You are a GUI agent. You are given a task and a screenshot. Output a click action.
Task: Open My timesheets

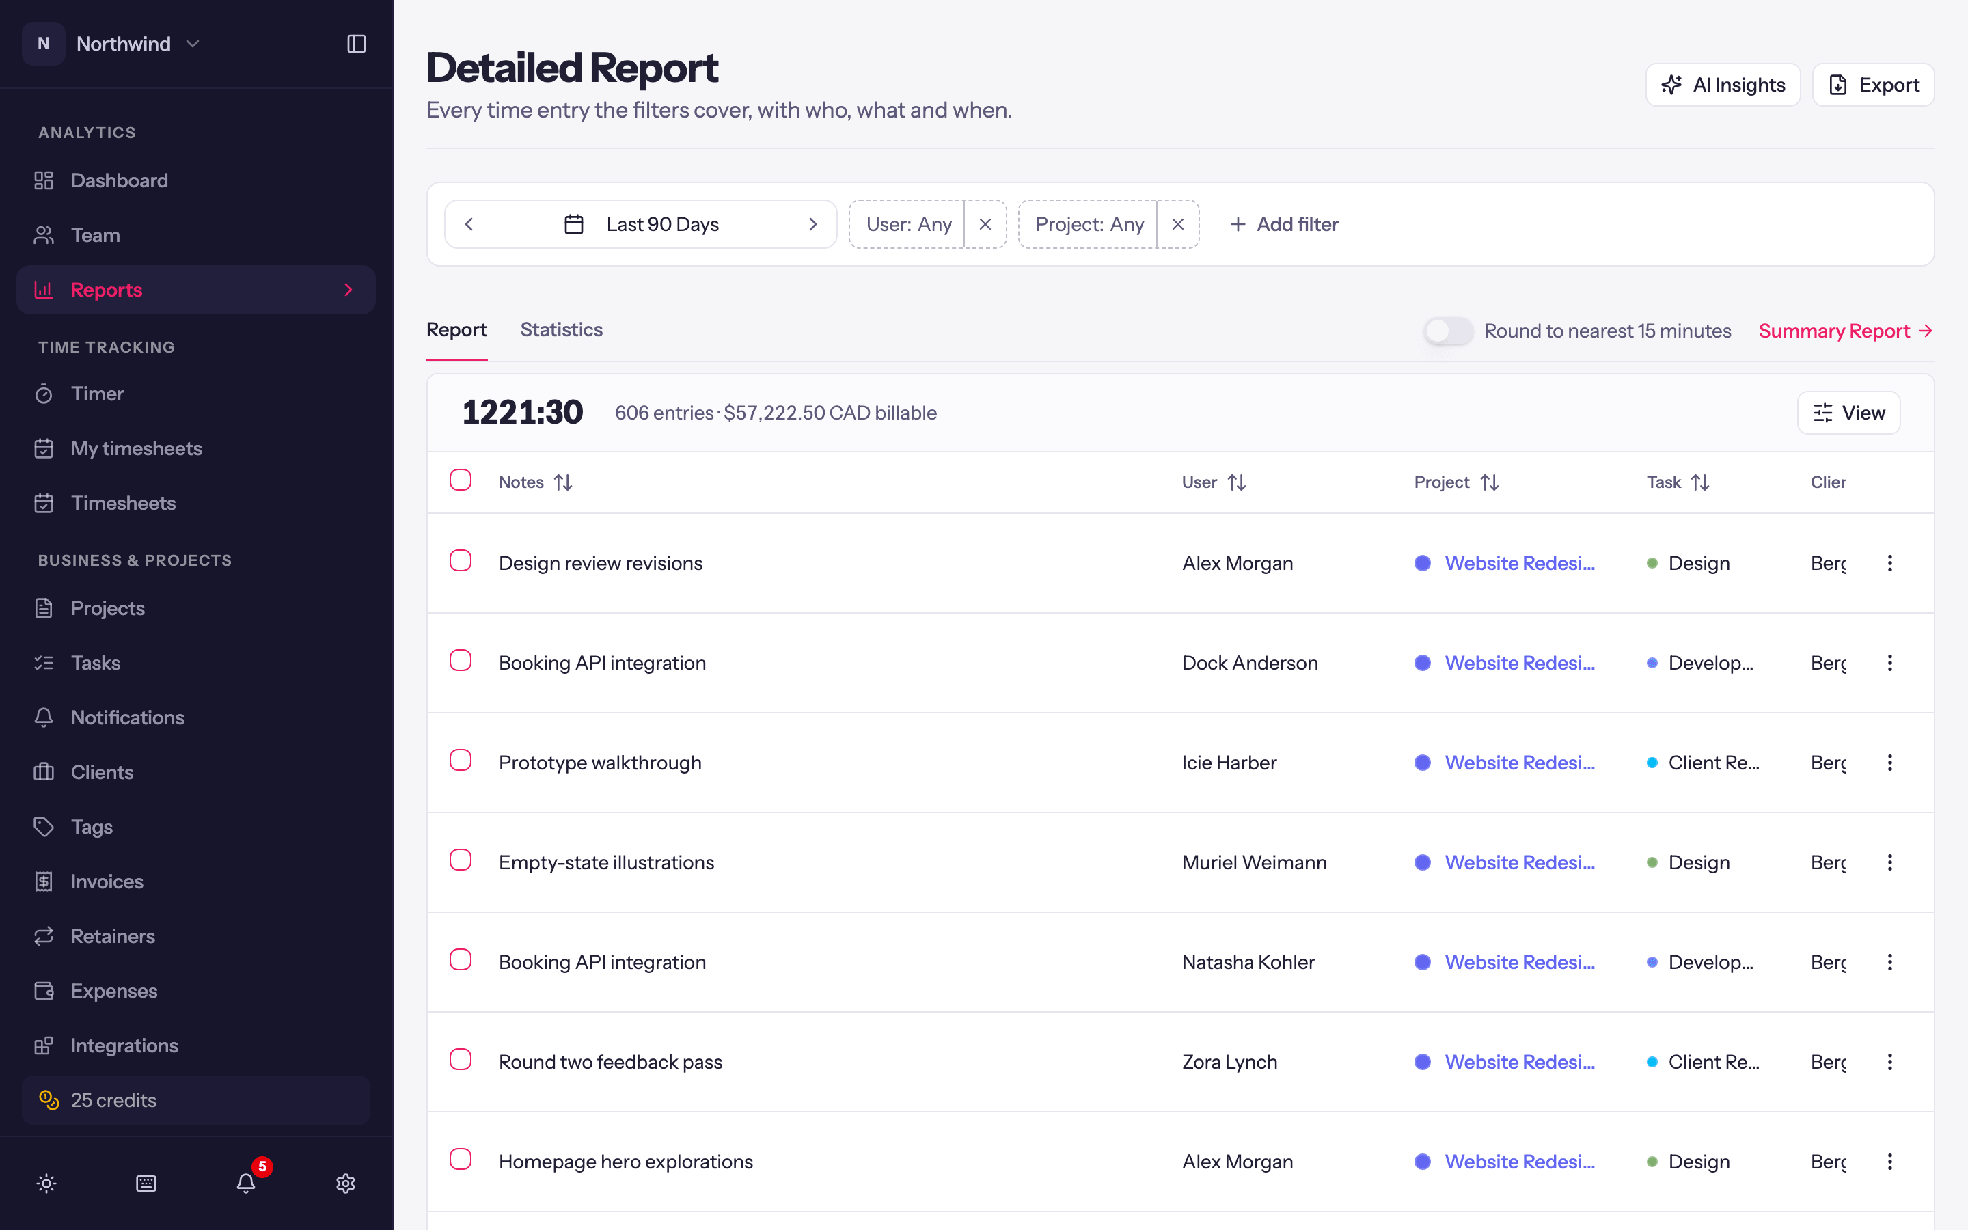click(196, 448)
